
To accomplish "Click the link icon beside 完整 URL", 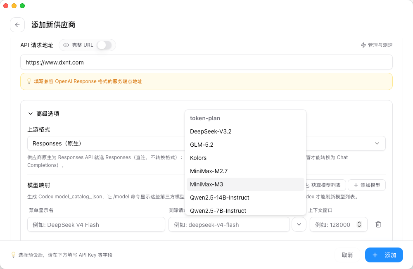I will 66,45.
